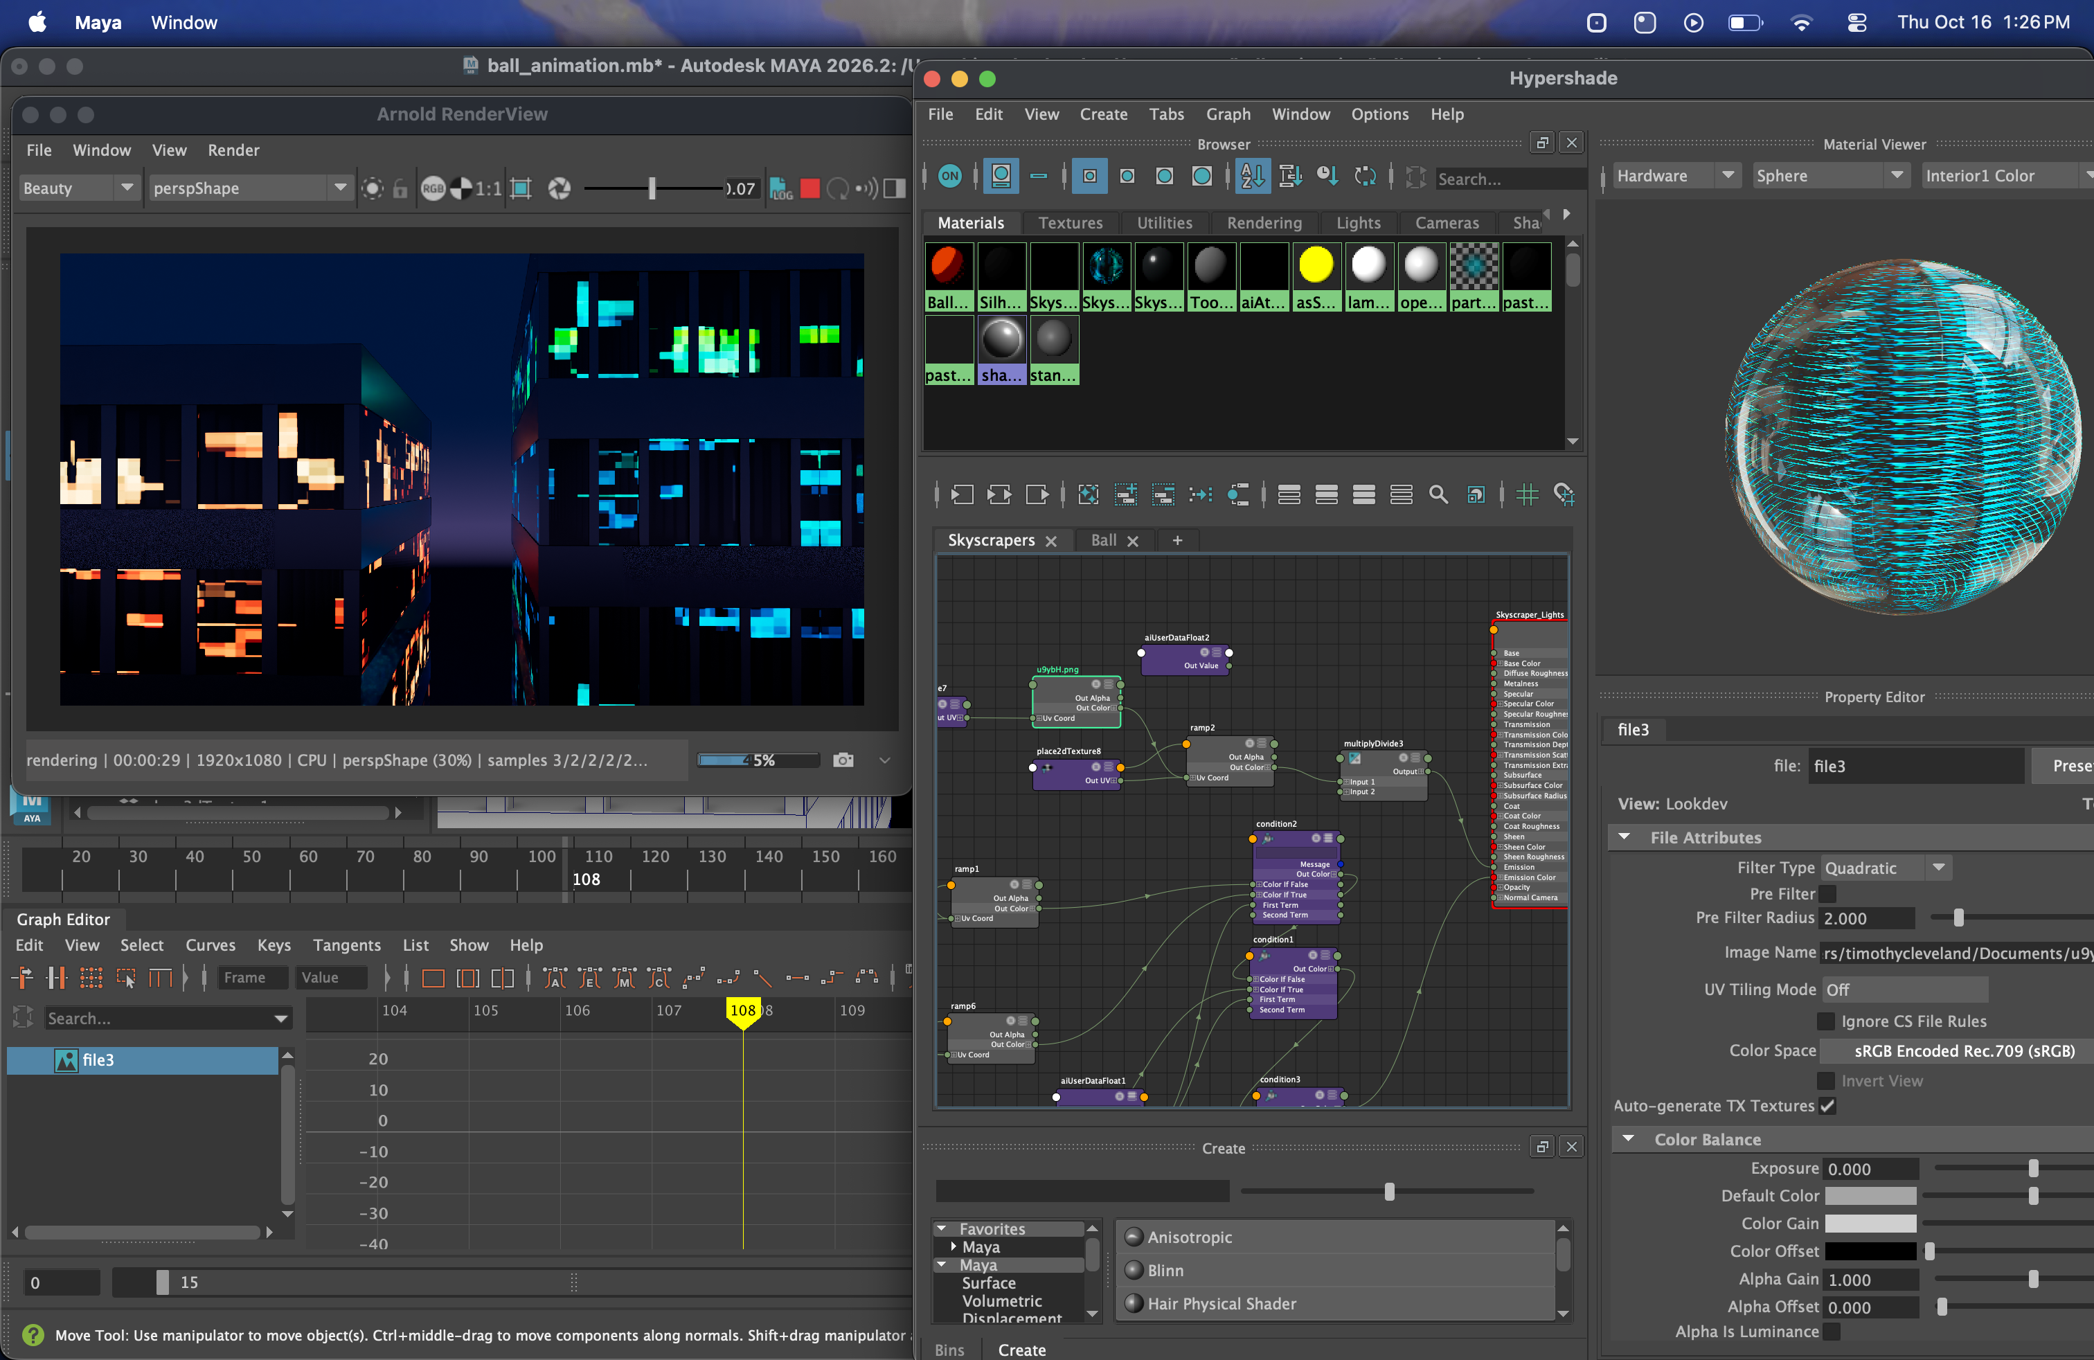Screen dimensions: 2094x1360
Task: Select the Anisotropic shader in Create panel
Action: [1189, 1237]
